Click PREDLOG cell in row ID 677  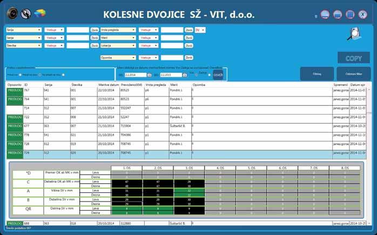tap(15, 128)
